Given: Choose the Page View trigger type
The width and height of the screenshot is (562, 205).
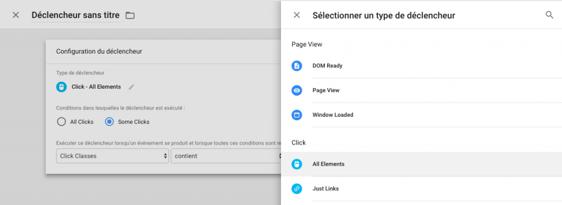Looking at the screenshot, I should coord(421,90).
